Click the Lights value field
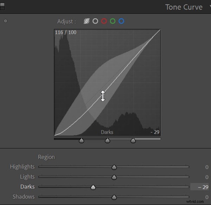 207,177
